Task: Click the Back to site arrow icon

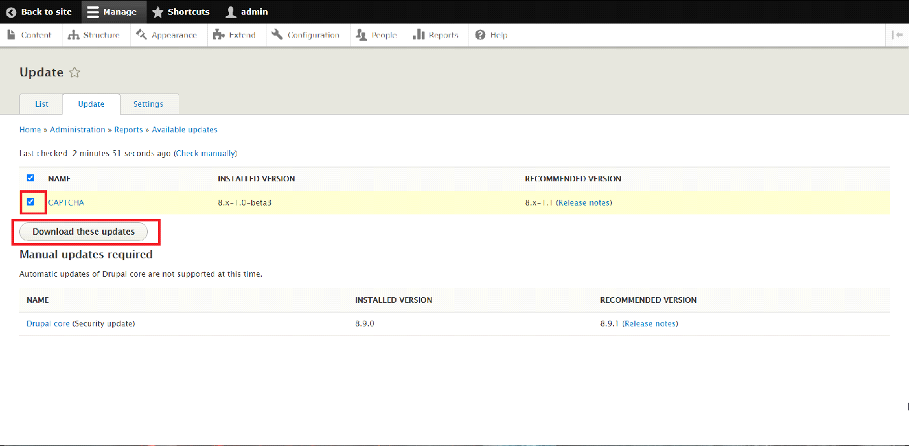Action: 11,12
